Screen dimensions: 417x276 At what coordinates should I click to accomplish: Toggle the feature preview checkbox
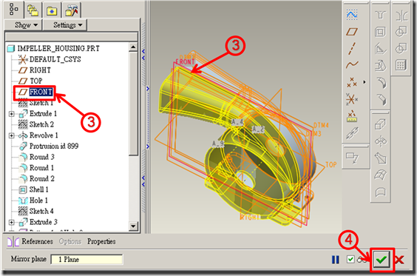tap(350, 259)
